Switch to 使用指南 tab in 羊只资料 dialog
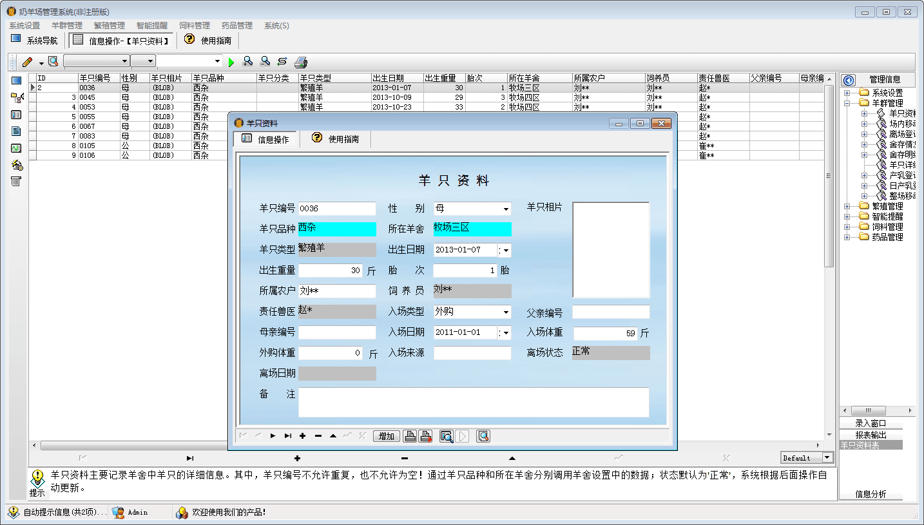Screen dimensions: 924x525 pyautogui.click(x=335, y=138)
